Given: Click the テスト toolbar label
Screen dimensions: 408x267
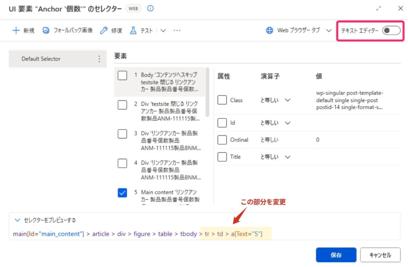Looking at the screenshot, I should [x=147, y=31].
